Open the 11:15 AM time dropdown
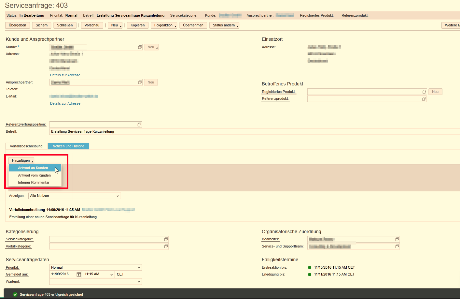This screenshot has height=299, width=460. pyautogui.click(x=111, y=275)
